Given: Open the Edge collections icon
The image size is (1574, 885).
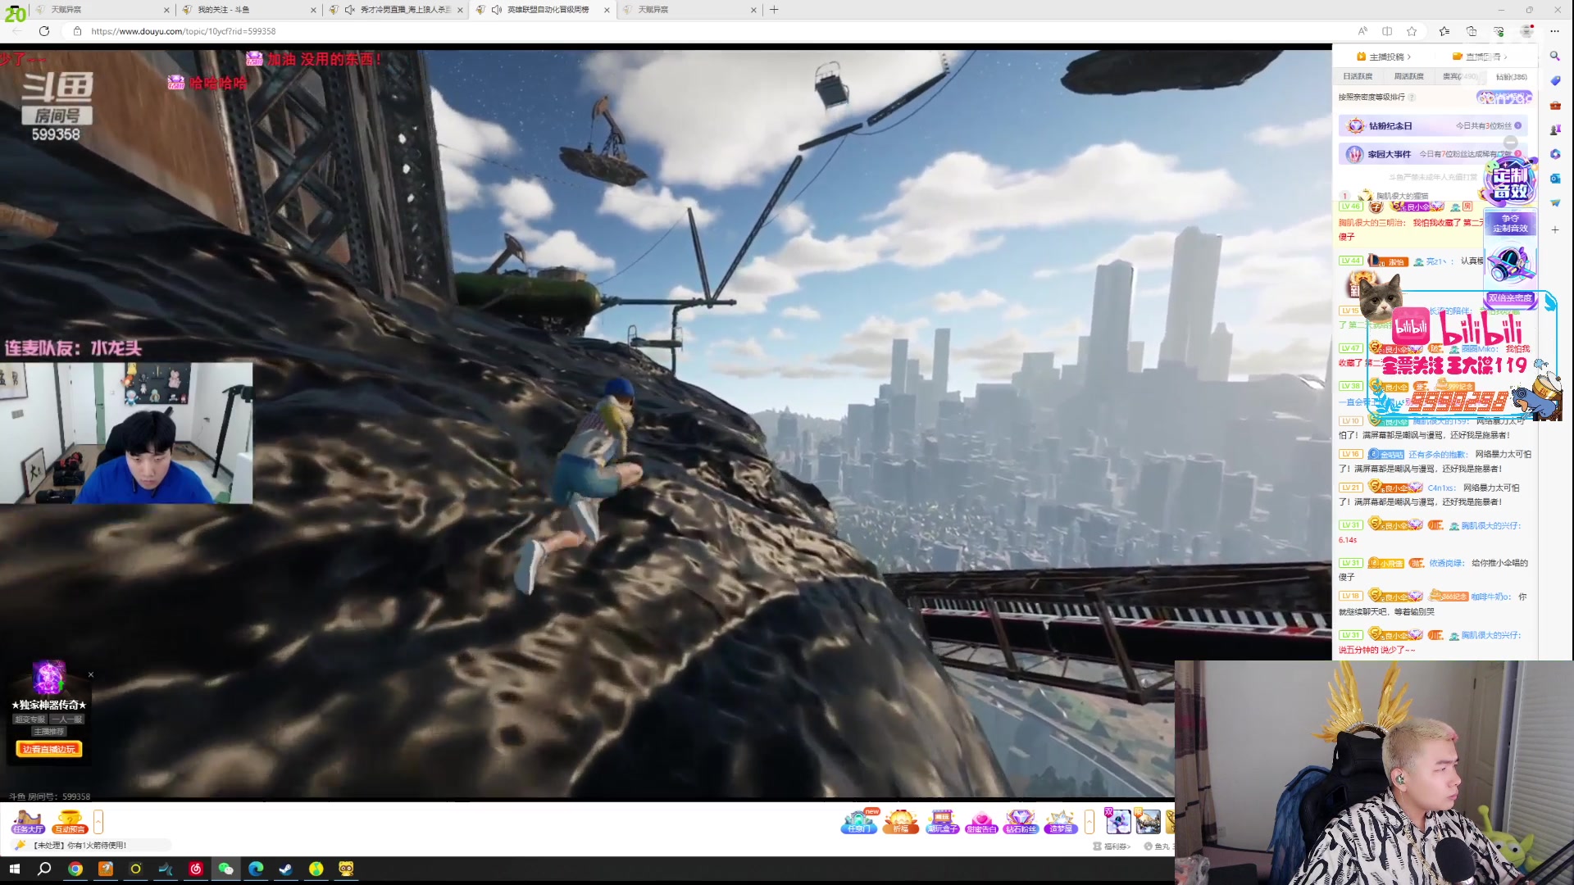Looking at the screenshot, I should (1472, 31).
